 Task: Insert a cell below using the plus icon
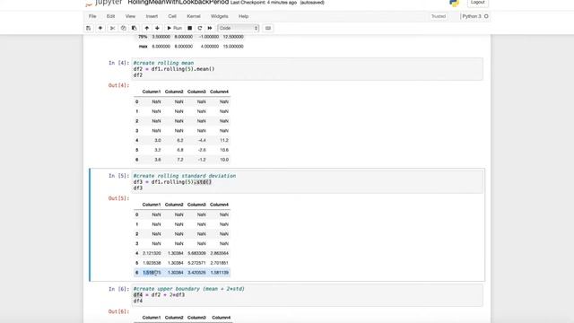100,28
